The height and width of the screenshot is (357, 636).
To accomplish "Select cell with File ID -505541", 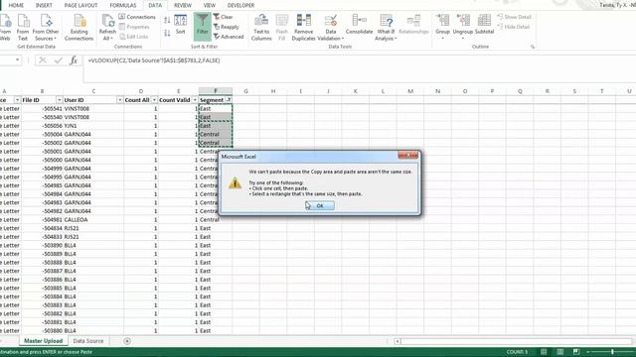I will [42, 108].
